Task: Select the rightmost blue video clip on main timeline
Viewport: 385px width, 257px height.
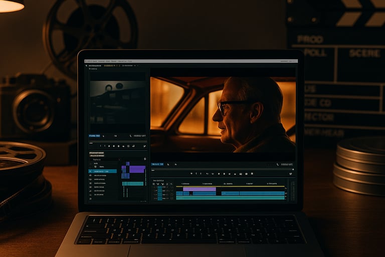Action: pyautogui.click(x=262, y=193)
